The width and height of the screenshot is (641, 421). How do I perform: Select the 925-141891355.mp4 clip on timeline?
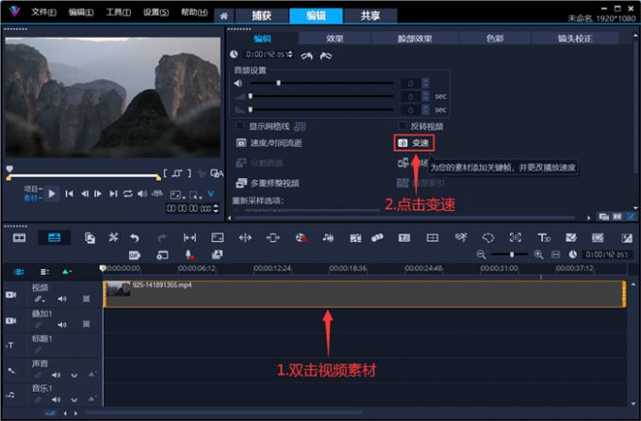coord(364,294)
